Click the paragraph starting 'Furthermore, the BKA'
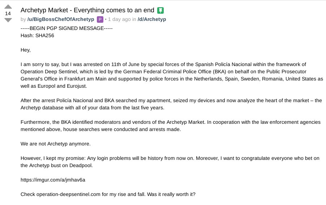The width and height of the screenshot is (326, 205). (x=171, y=126)
